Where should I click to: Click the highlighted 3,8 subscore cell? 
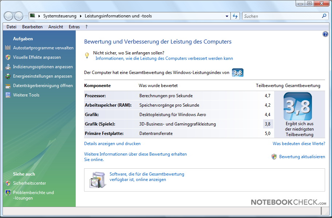pyautogui.click(x=268, y=124)
